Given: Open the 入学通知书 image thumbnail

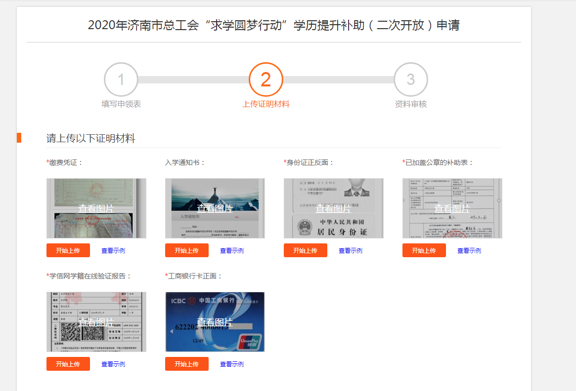Looking at the screenshot, I should point(215,208).
